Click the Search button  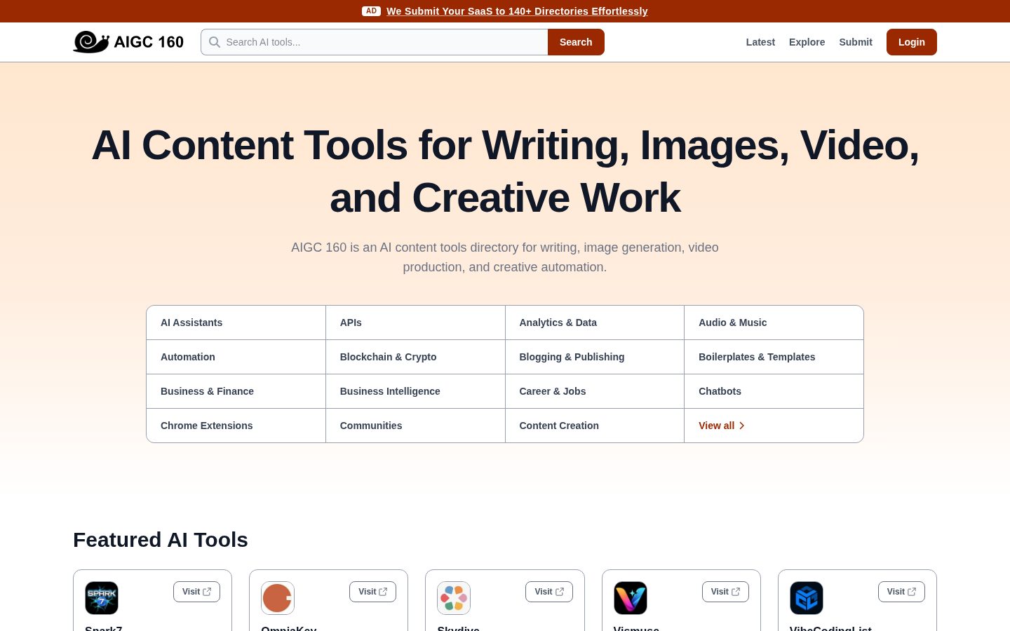[x=576, y=42]
